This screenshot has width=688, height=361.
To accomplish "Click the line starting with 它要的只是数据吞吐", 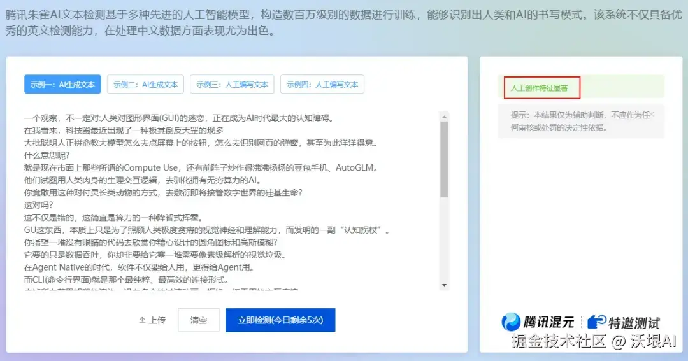I will [155, 255].
